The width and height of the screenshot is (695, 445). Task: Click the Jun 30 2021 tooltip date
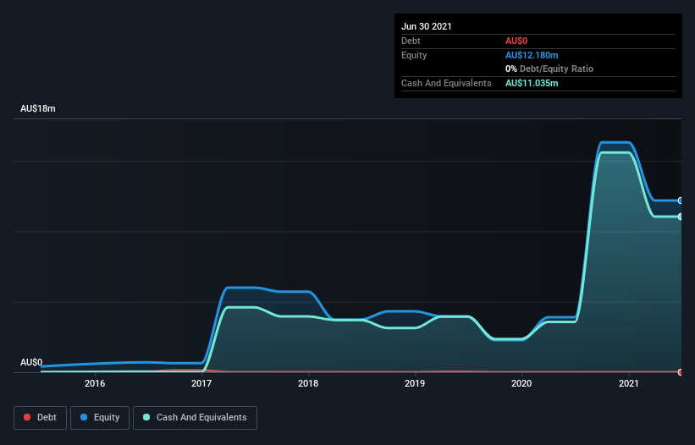click(x=427, y=26)
